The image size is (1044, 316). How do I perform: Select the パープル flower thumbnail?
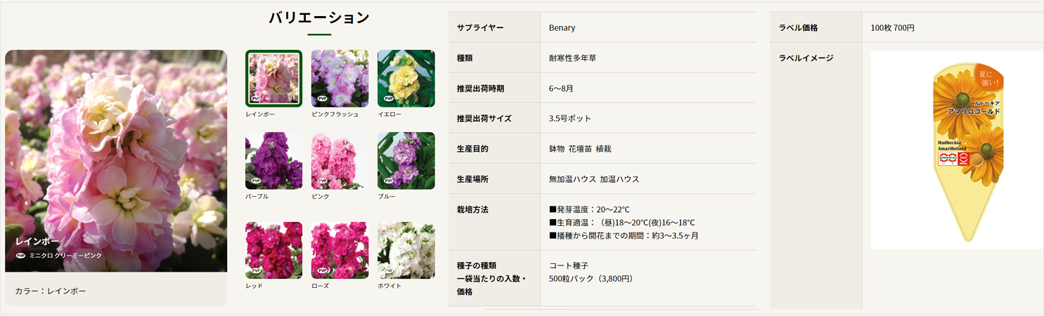[273, 160]
